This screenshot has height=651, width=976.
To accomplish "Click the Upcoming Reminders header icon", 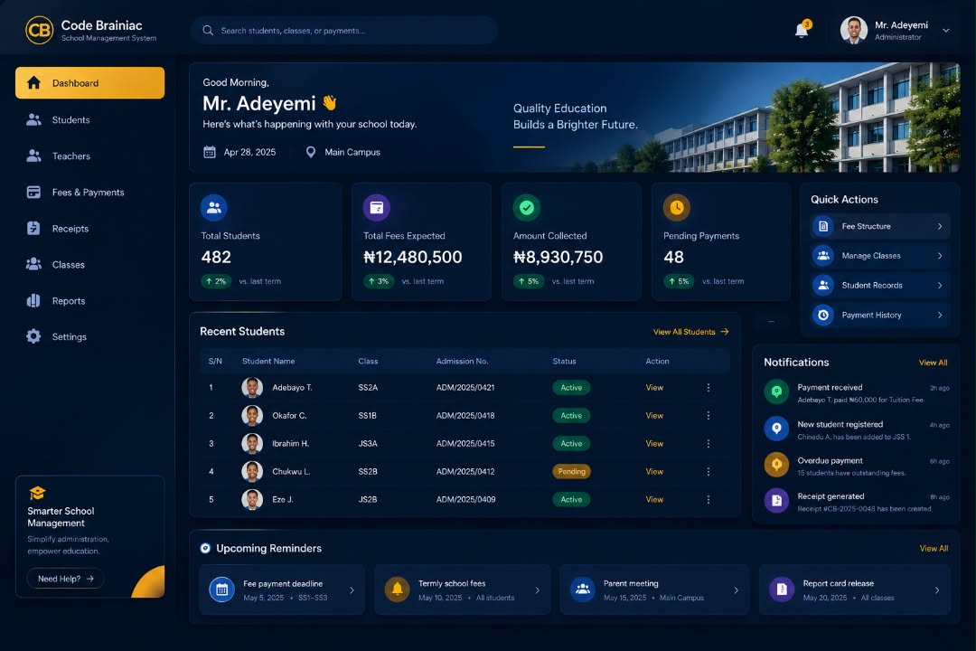I will (x=205, y=548).
